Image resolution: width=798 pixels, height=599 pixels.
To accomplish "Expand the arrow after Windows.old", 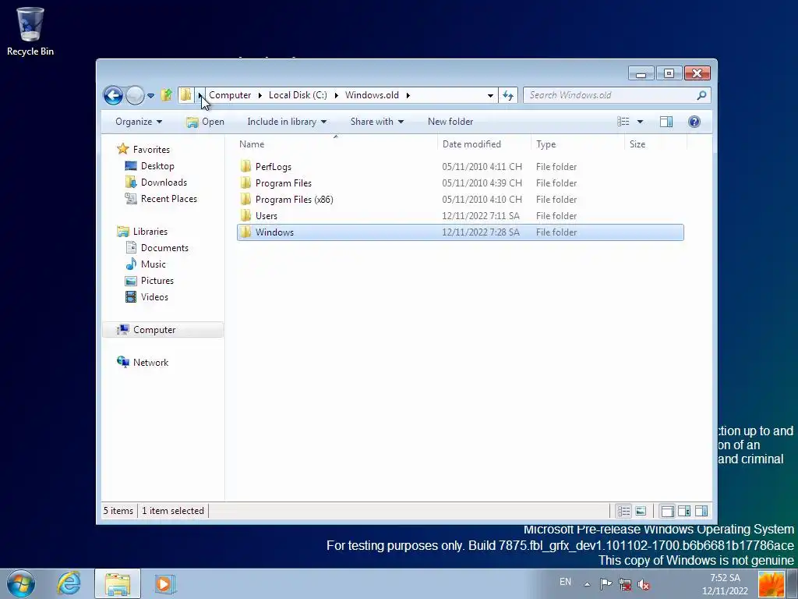I will (x=408, y=95).
